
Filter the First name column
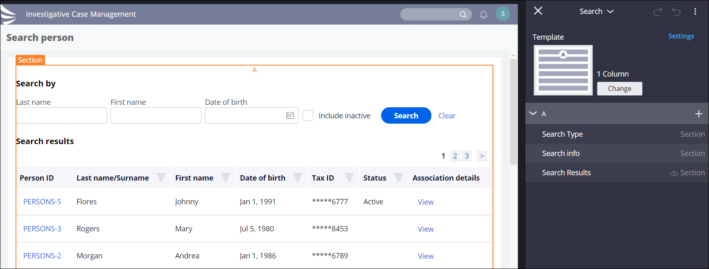click(226, 178)
